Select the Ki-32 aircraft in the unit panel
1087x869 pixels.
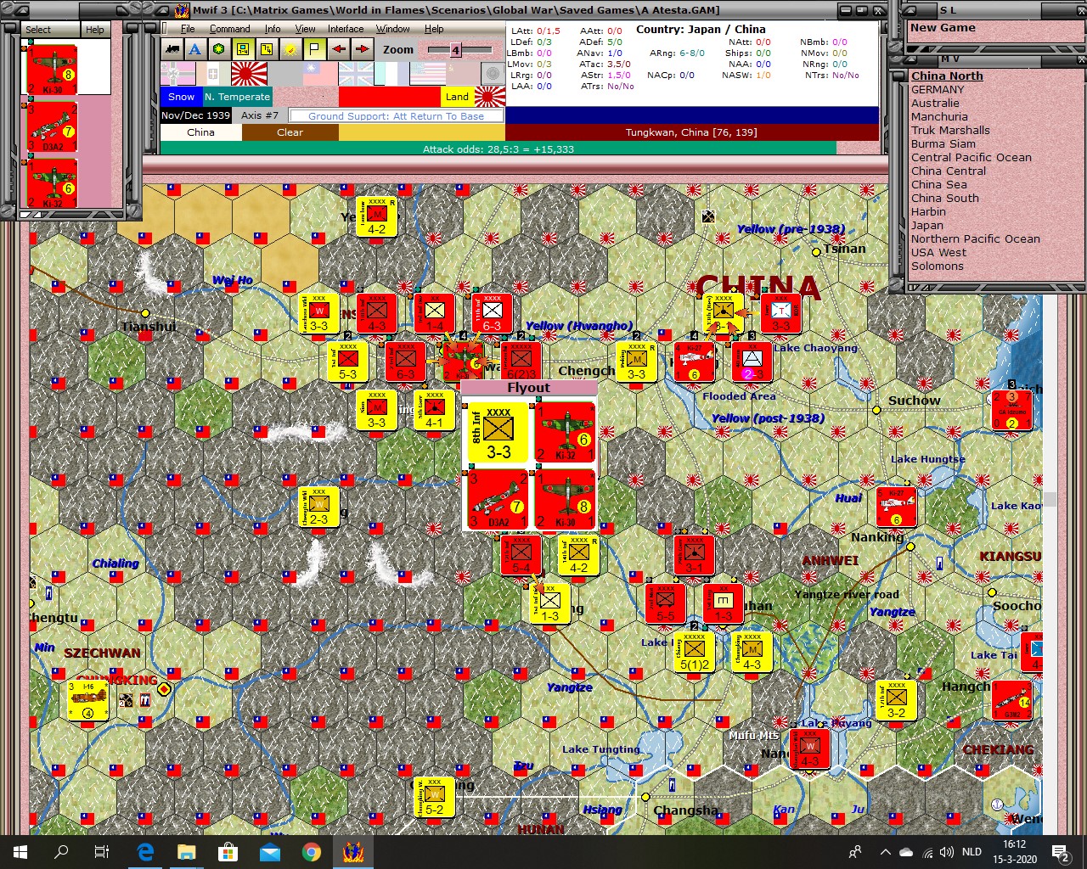53,183
